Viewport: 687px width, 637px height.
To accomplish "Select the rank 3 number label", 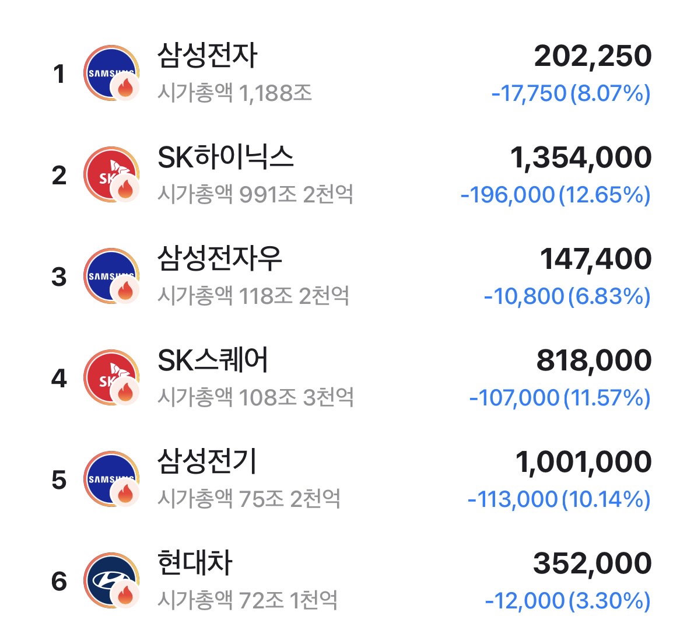I will point(59,277).
